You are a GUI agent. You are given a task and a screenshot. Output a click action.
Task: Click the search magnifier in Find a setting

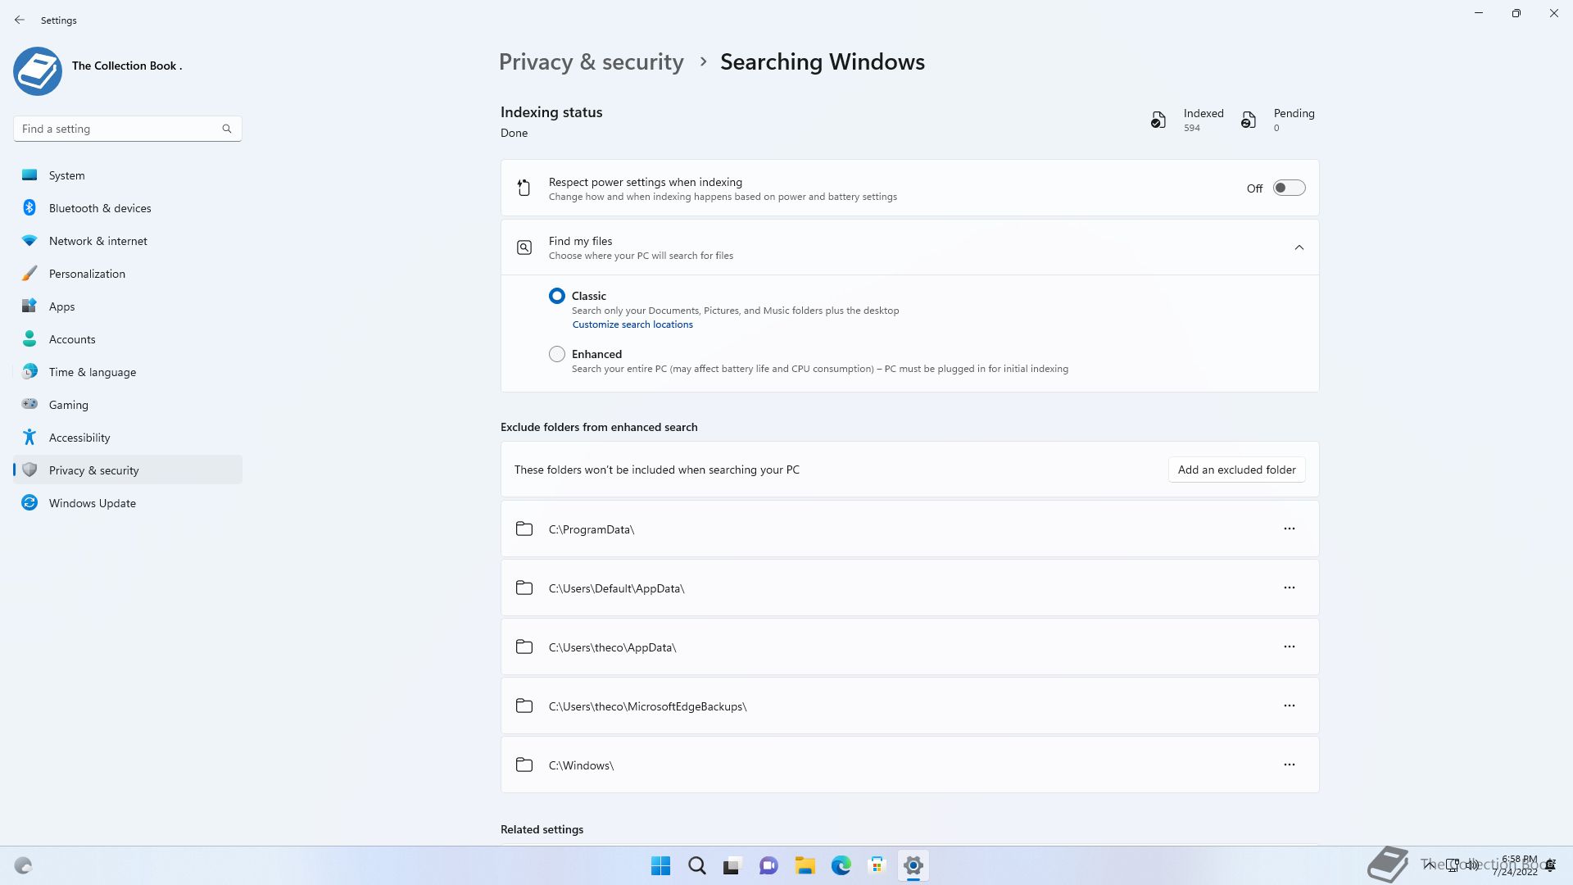coord(227,129)
